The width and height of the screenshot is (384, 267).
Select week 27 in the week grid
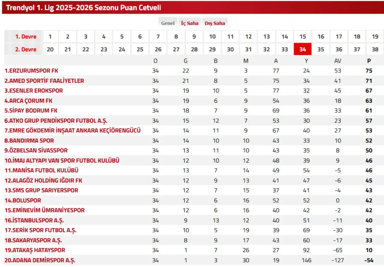tap(176, 49)
